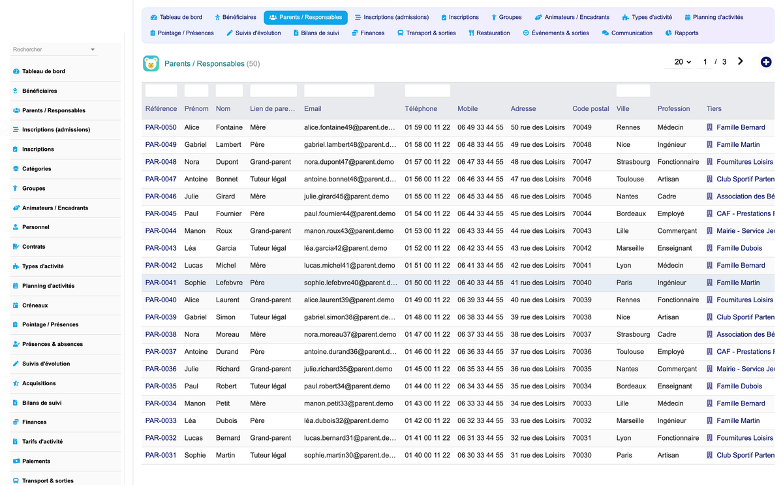
Task: Click the city cell Bordeaux in PAR-0045 row
Action: coord(631,213)
